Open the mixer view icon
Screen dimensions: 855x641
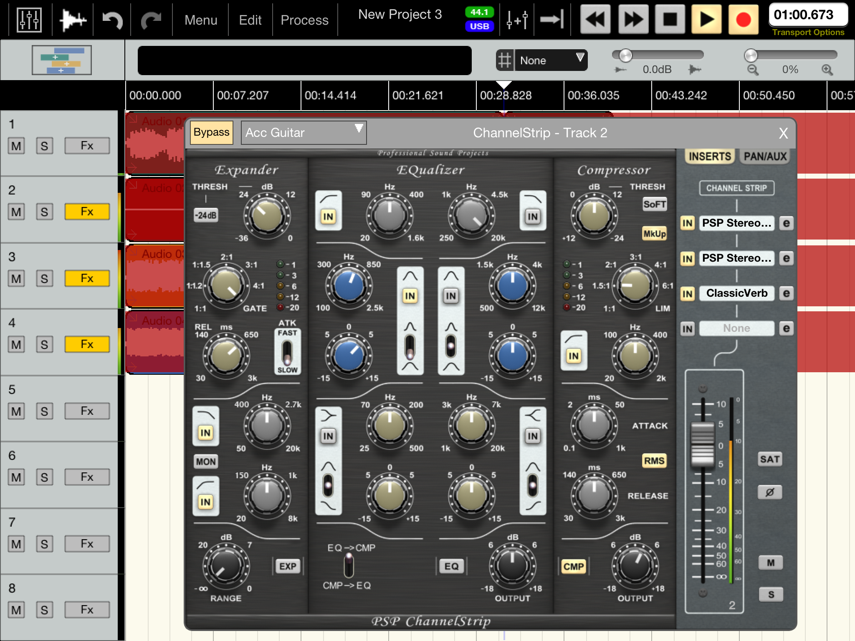[x=29, y=20]
